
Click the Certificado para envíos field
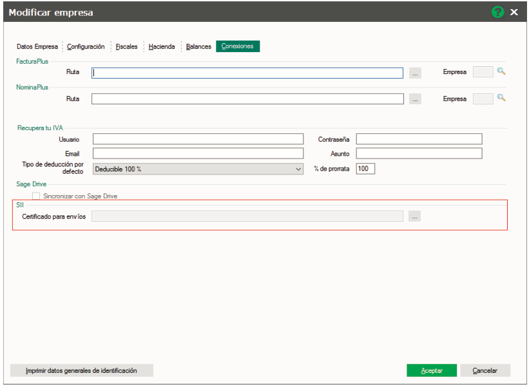247,216
